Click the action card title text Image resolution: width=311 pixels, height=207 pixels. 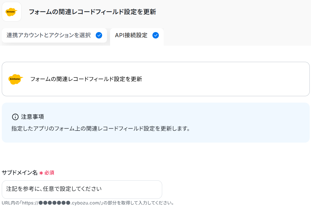pyautogui.click(x=86, y=79)
